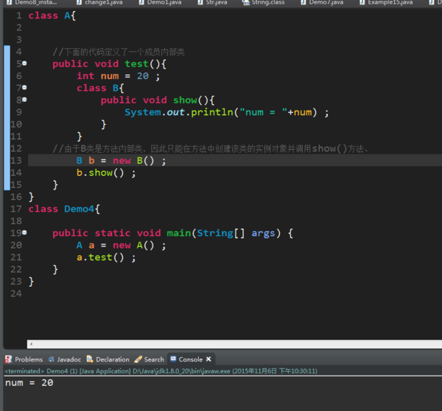Click the 'num = 20' console output
The height and width of the screenshot is (411, 442).
click(29, 383)
